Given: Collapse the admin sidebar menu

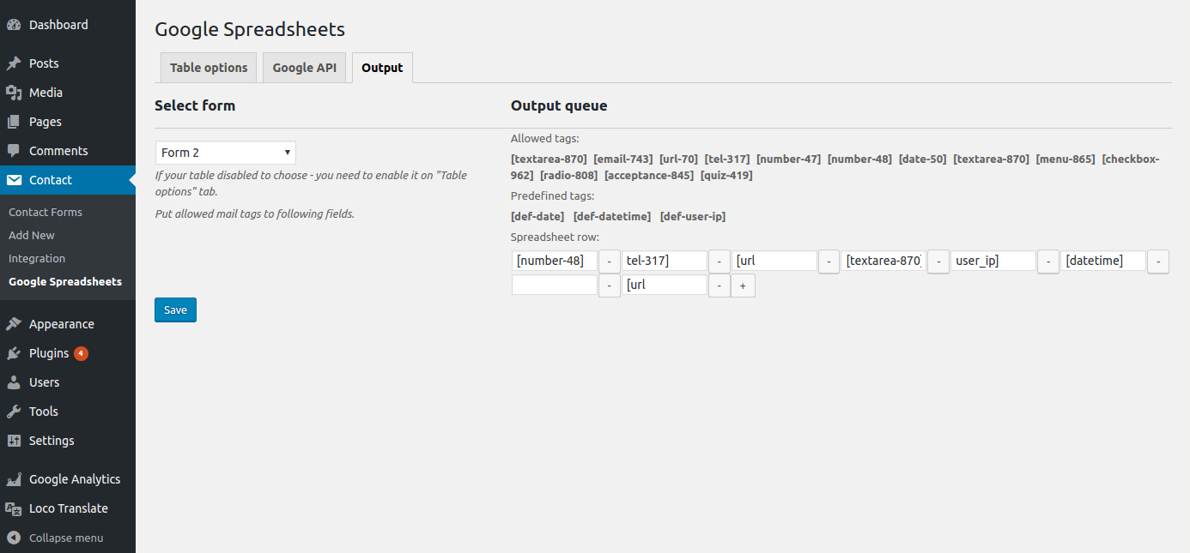Looking at the screenshot, I should 56,538.
